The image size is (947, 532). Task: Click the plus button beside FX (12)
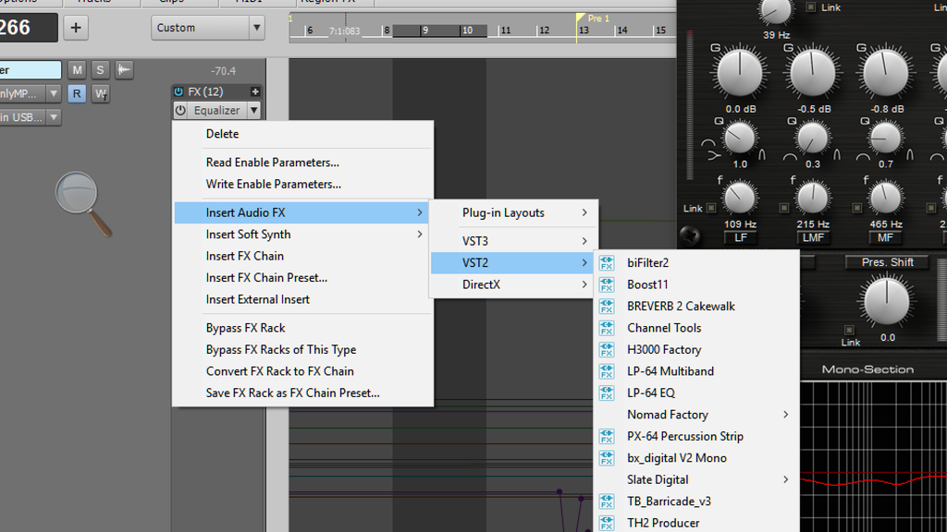click(x=255, y=91)
